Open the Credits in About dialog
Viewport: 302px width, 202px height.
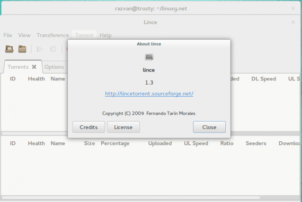pyautogui.click(x=88, y=127)
